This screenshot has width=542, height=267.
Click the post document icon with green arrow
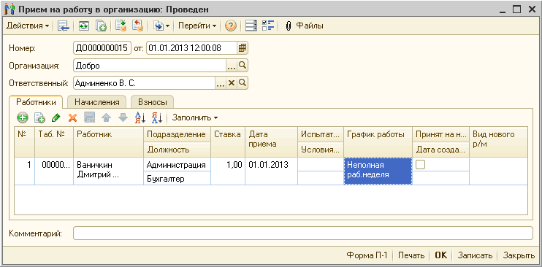(121, 26)
